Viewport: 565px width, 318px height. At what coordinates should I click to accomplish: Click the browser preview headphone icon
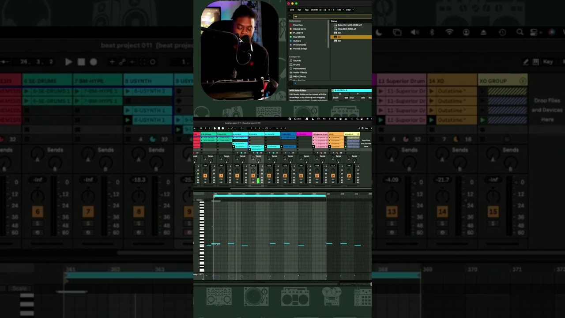[x=295, y=83]
